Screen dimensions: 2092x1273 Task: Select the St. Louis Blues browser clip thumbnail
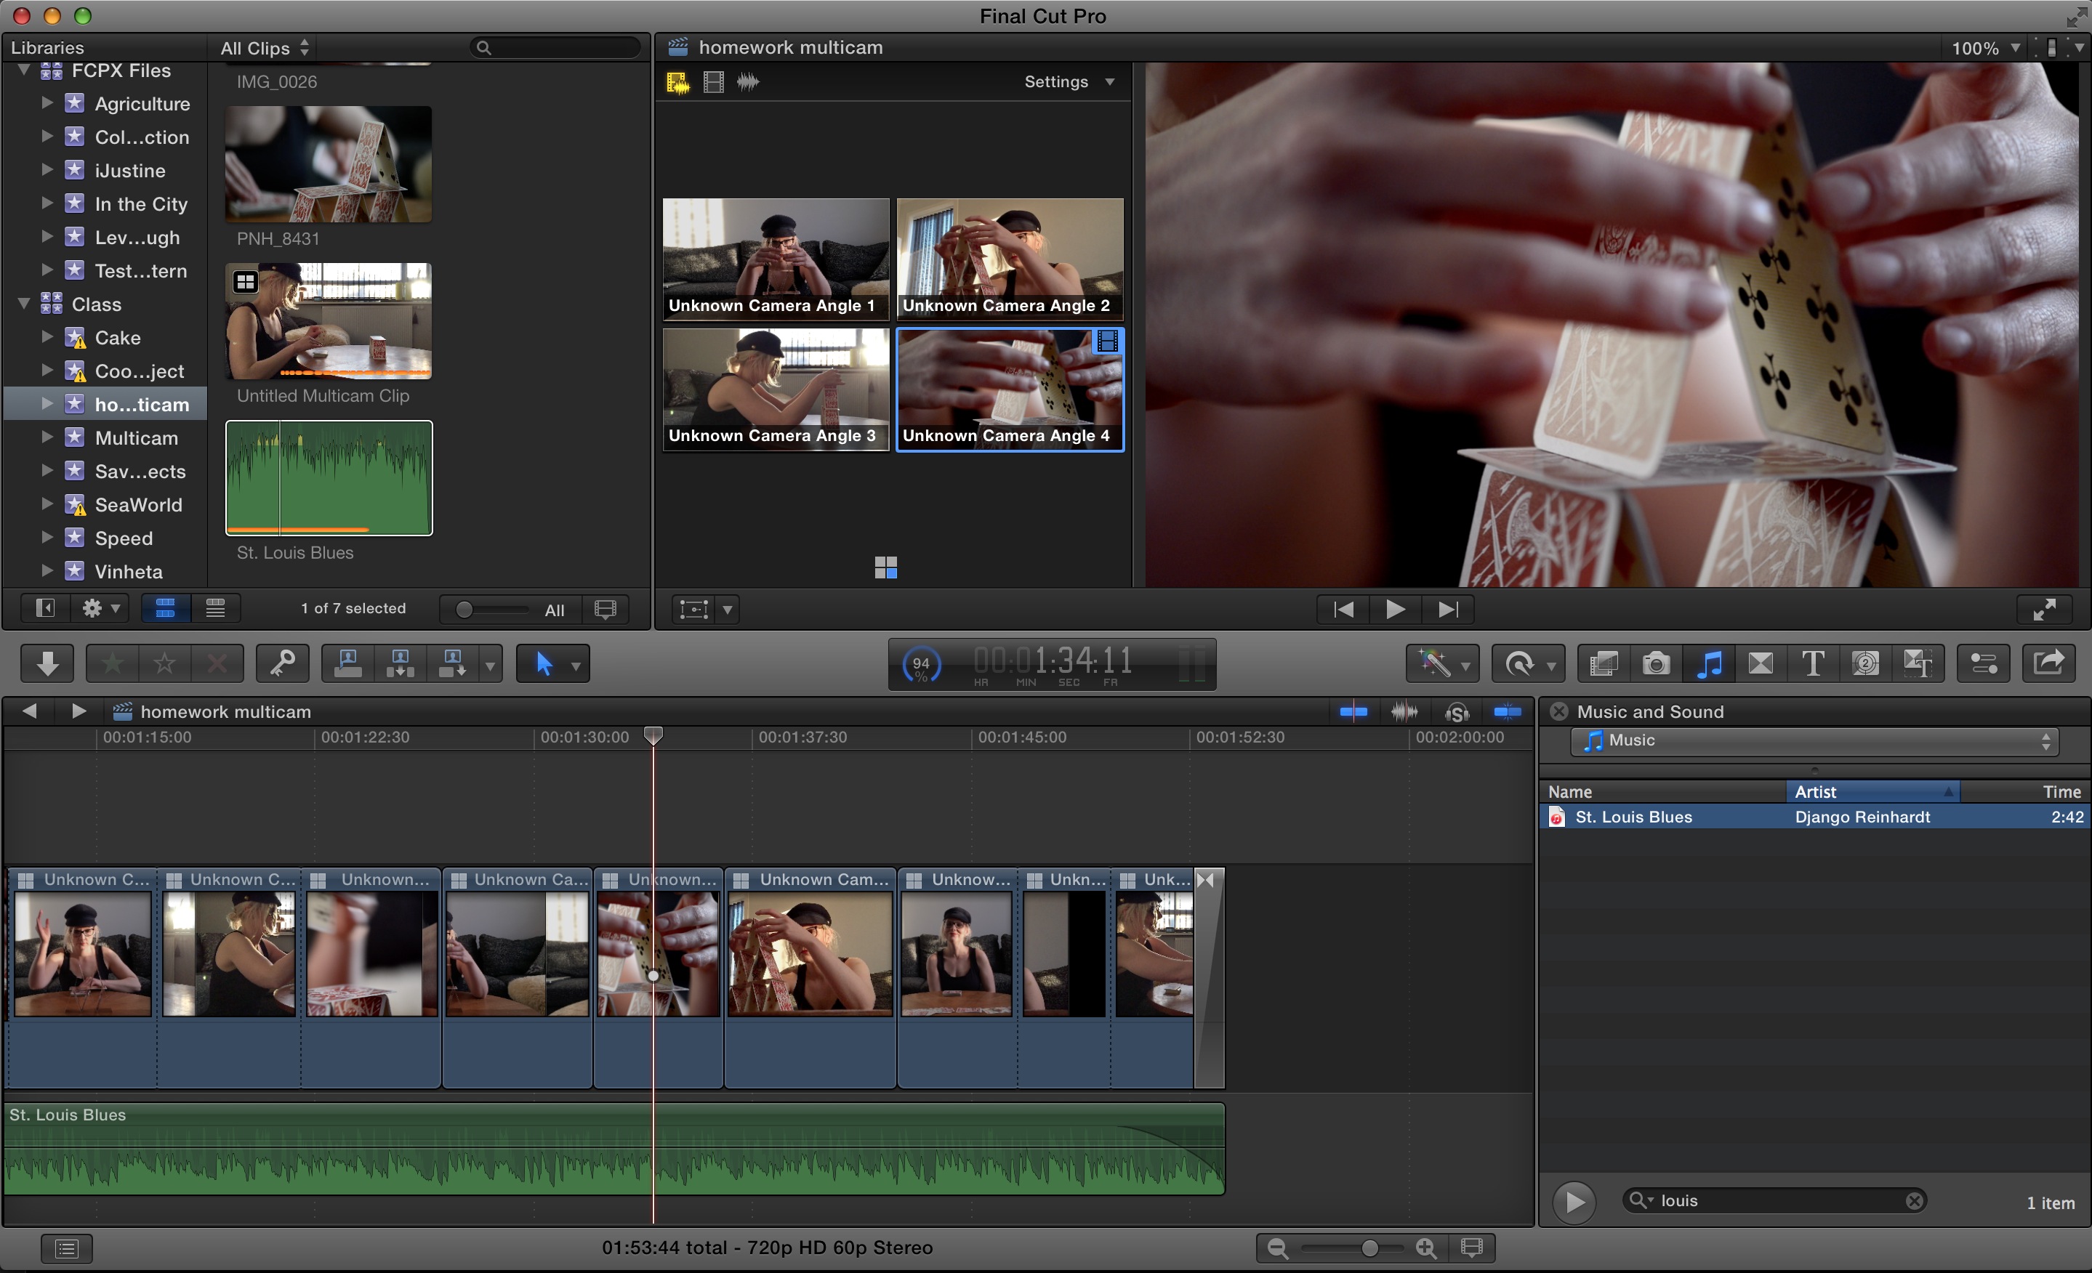tap(329, 479)
